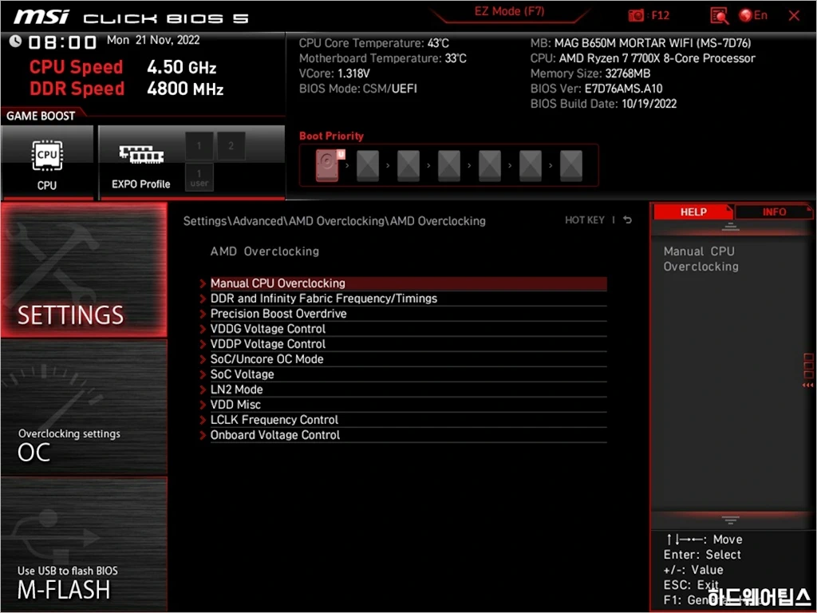Click the arrow beside Onboard Voltage Control
The image size is (817, 613).
pyautogui.click(x=203, y=434)
